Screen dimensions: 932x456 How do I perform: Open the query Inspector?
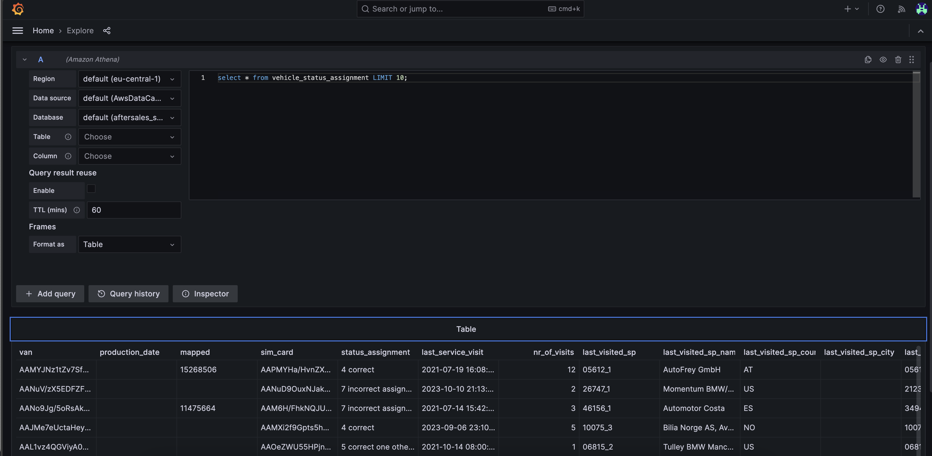pos(205,294)
